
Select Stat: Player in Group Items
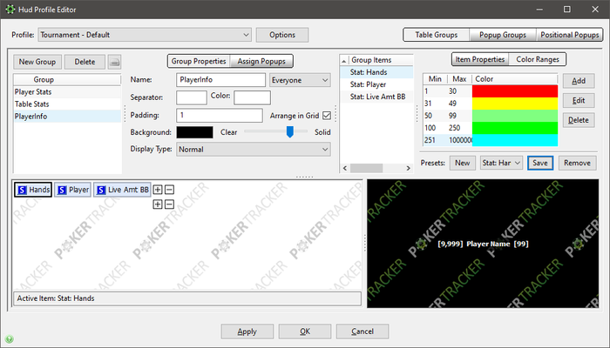376,84
